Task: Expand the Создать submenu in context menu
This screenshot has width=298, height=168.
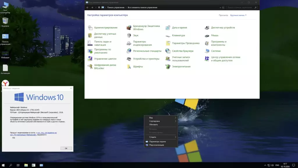Action: 161,137
